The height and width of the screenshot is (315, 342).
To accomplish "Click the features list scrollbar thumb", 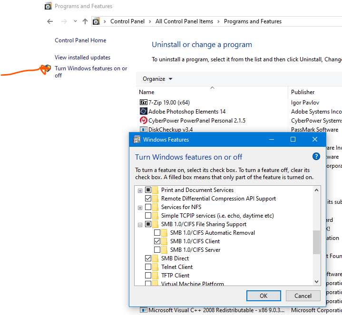I will coord(316,242).
